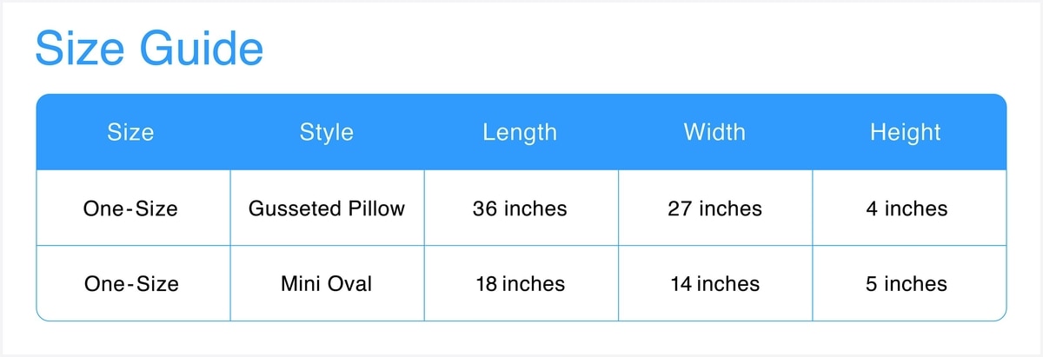Select the 14 inches width cell
Screen dimensions: 1043x357
coord(714,284)
